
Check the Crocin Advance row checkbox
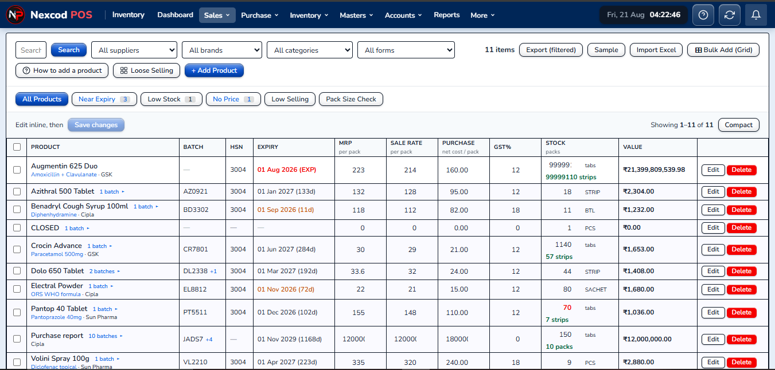[x=17, y=250]
